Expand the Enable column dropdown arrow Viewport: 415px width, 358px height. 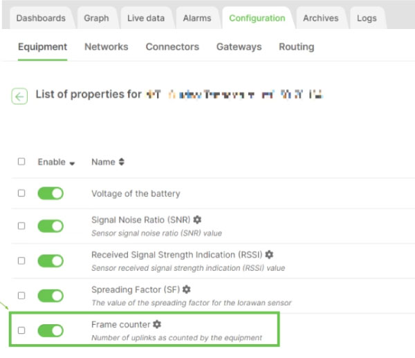pyautogui.click(x=72, y=162)
